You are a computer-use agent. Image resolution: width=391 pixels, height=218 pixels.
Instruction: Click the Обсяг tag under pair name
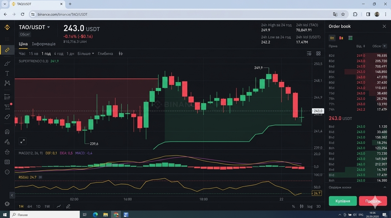[x=25, y=34]
